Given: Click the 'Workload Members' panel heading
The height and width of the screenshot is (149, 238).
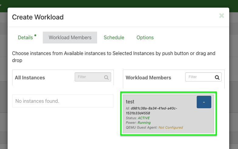Looking at the screenshot, I should (148, 78).
